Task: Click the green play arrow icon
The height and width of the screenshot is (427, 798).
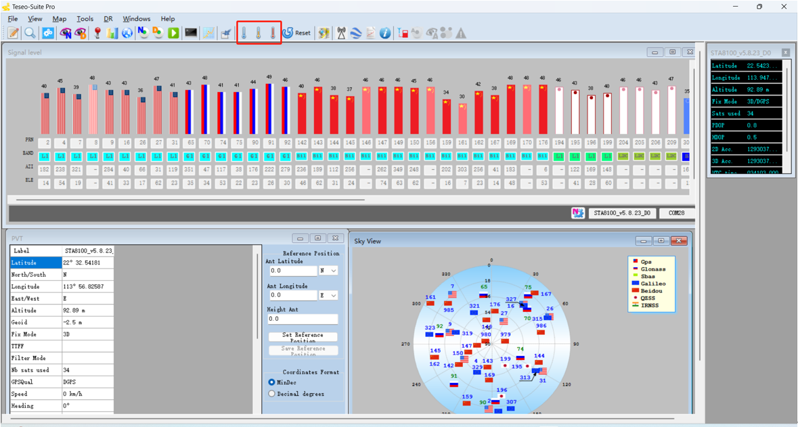Action: 174,33
